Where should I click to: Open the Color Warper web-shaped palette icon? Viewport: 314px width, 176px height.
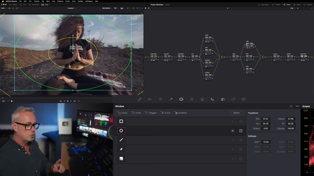coord(160,99)
